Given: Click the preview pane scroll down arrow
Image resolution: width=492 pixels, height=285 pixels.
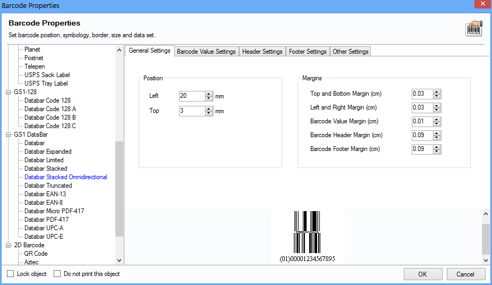Looking at the screenshot, I should tap(486, 260).
